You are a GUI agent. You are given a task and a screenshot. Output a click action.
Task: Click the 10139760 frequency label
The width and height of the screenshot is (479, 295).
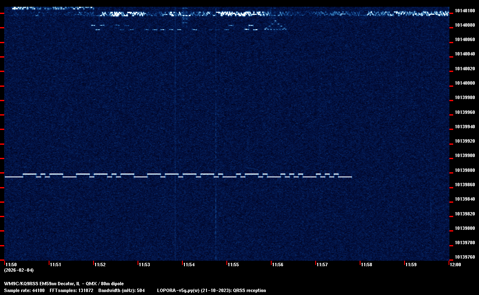pos(465,257)
